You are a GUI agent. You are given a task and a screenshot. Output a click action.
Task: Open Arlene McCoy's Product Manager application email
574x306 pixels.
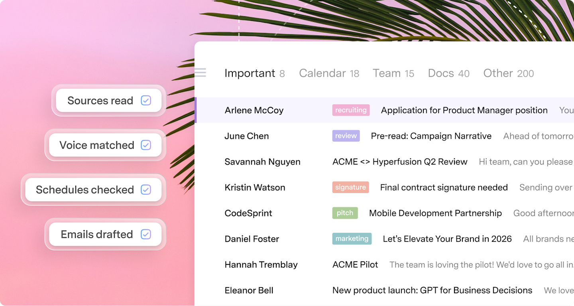[x=384, y=110]
